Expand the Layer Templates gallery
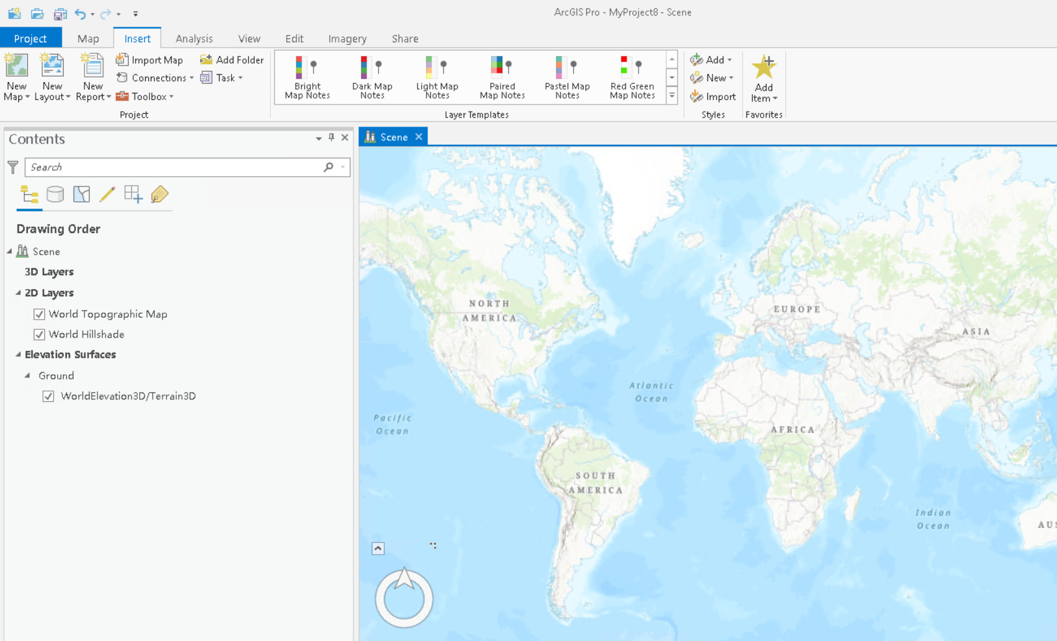 [672, 95]
